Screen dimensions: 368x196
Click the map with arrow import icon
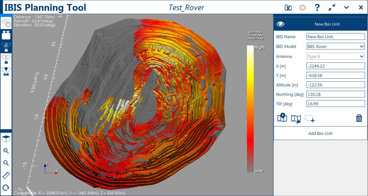(296, 119)
